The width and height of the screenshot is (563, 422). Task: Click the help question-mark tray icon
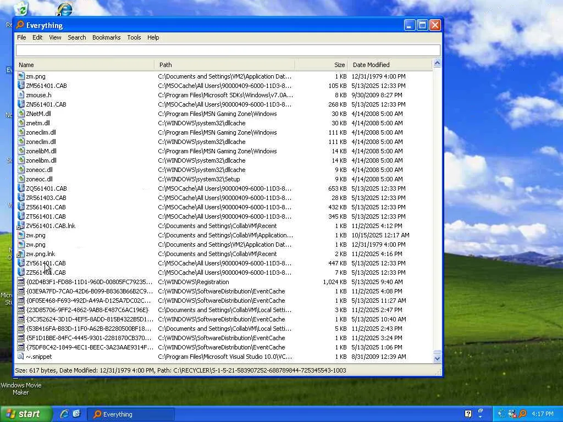[468, 414]
